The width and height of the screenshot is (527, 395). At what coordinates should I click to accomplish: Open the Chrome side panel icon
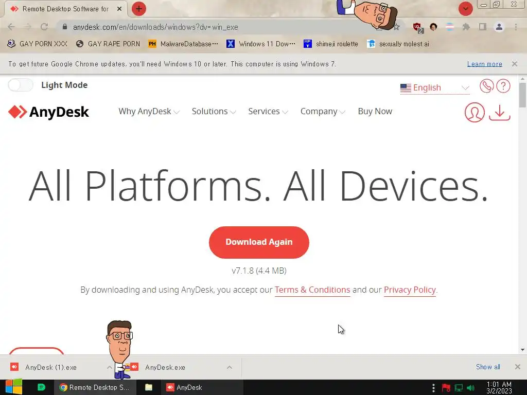click(483, 27)
